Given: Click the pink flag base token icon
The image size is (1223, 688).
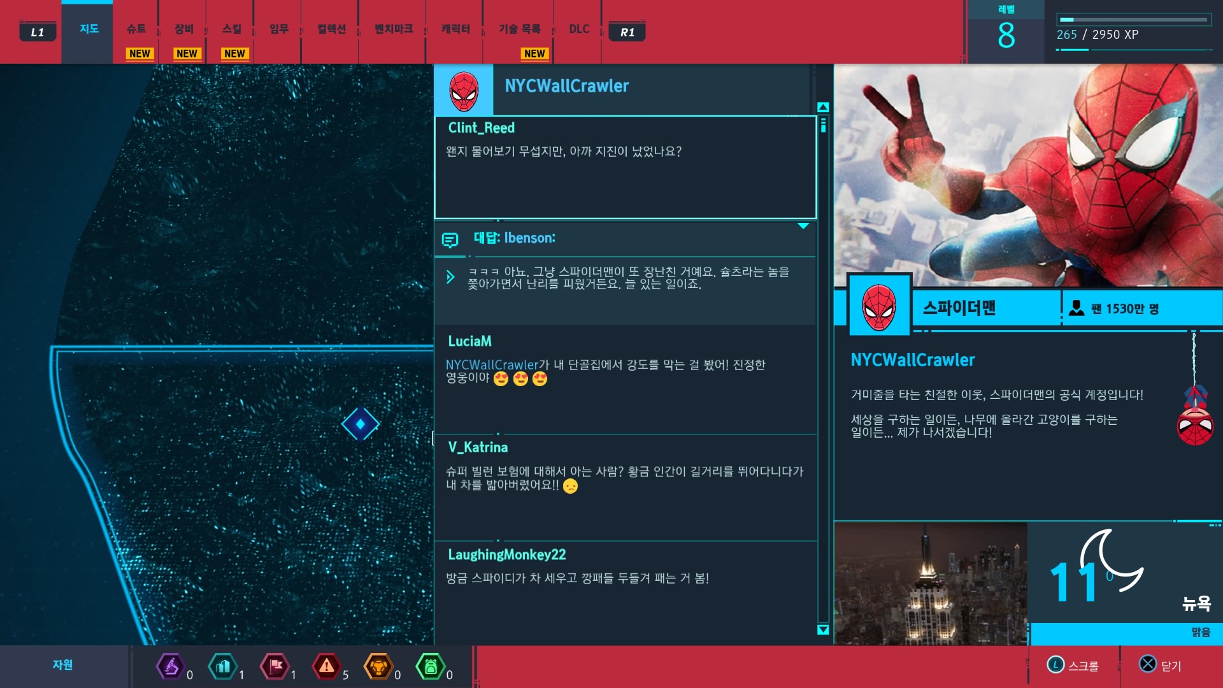Looking at the screenshot, I should (x=275, y=667).
